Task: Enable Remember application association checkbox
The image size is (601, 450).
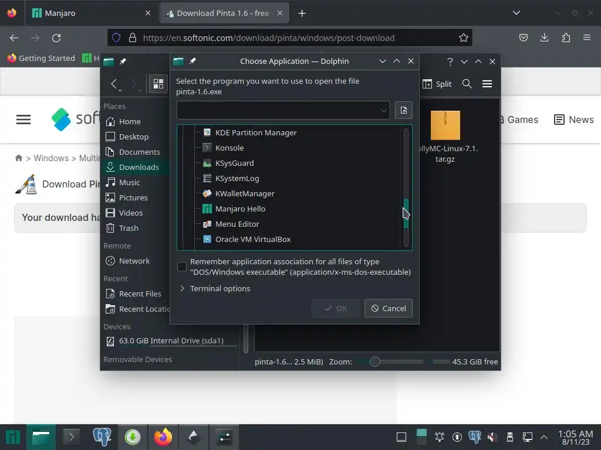Action: point(182,267)
